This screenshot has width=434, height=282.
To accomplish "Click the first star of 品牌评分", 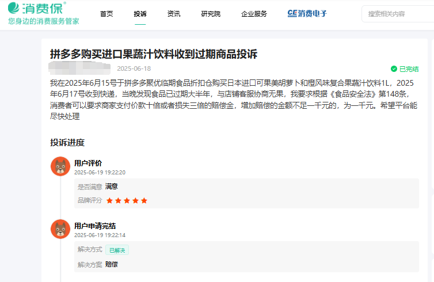I will (109, 200).
